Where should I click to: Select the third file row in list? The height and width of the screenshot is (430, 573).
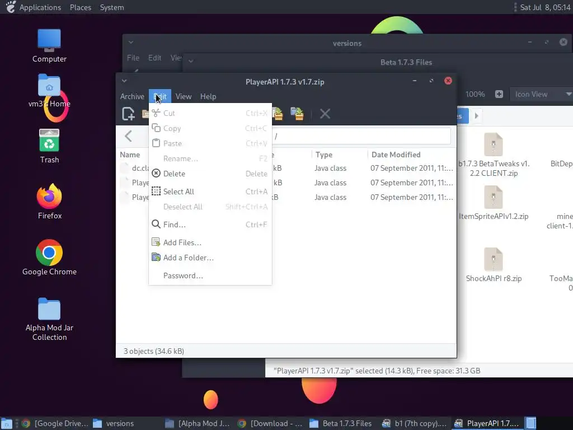point(286,198)
